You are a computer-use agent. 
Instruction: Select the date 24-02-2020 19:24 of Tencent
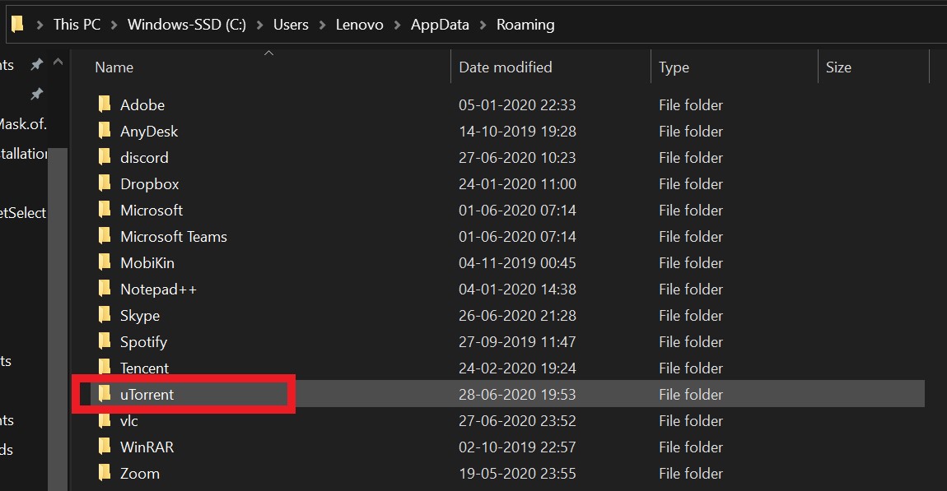point(517,368)
